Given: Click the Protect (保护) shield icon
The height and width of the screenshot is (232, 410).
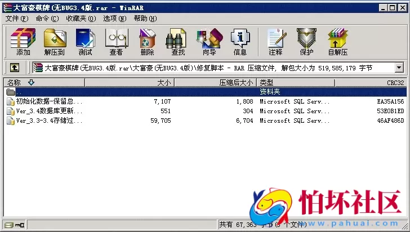Looking at the screenshot, I should (x=306, y=42).
